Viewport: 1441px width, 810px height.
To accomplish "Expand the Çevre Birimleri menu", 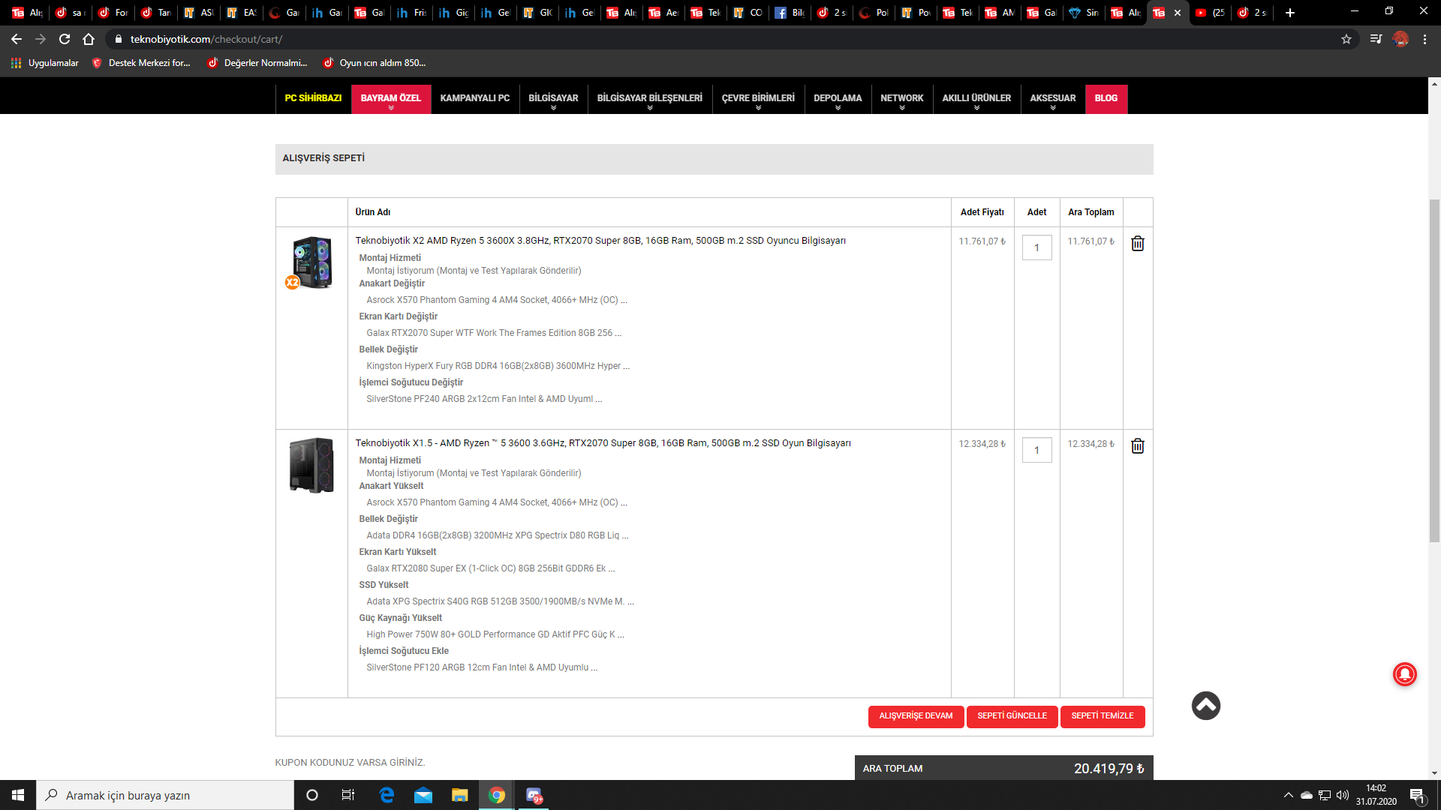I will (757, 98).
